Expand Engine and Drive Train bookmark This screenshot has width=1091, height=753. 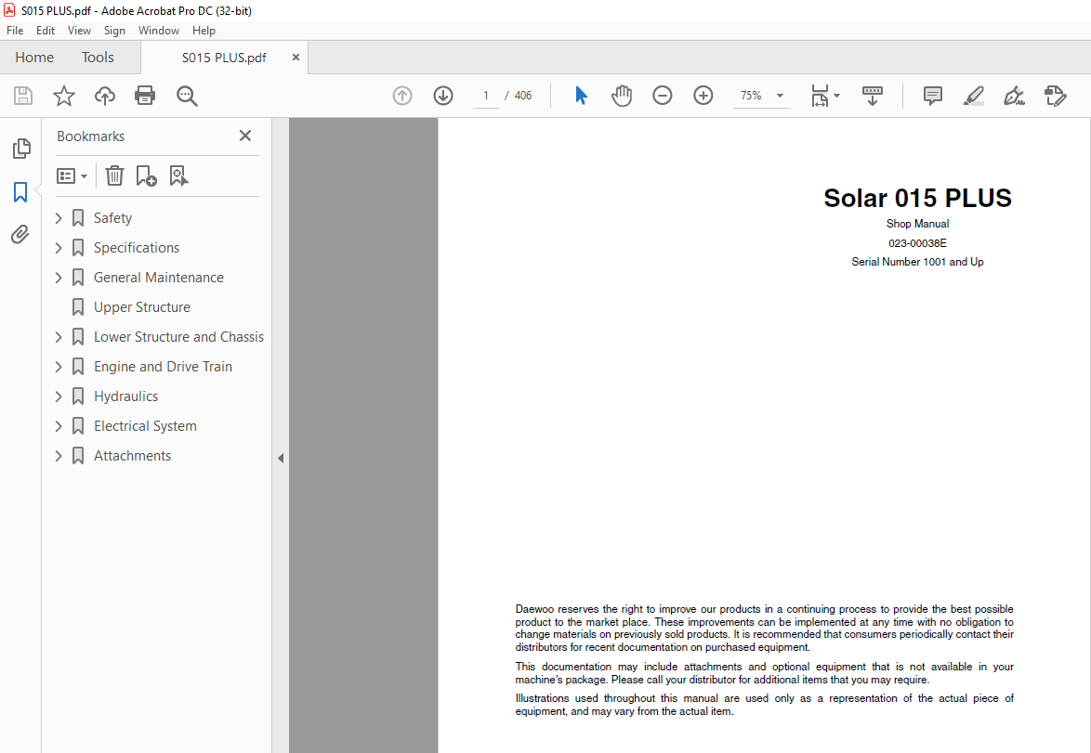pyautogui.click(x=59, y=367)
